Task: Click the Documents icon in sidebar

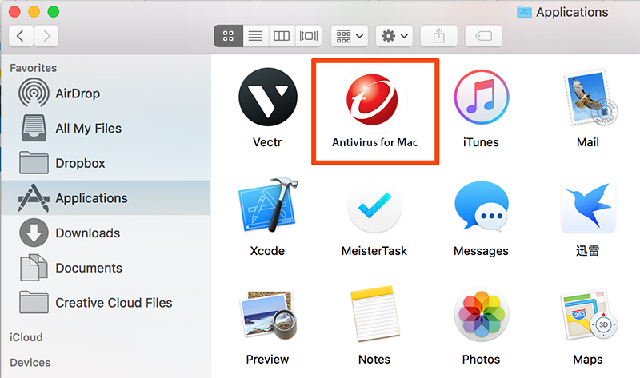Action: coord(34,268)
